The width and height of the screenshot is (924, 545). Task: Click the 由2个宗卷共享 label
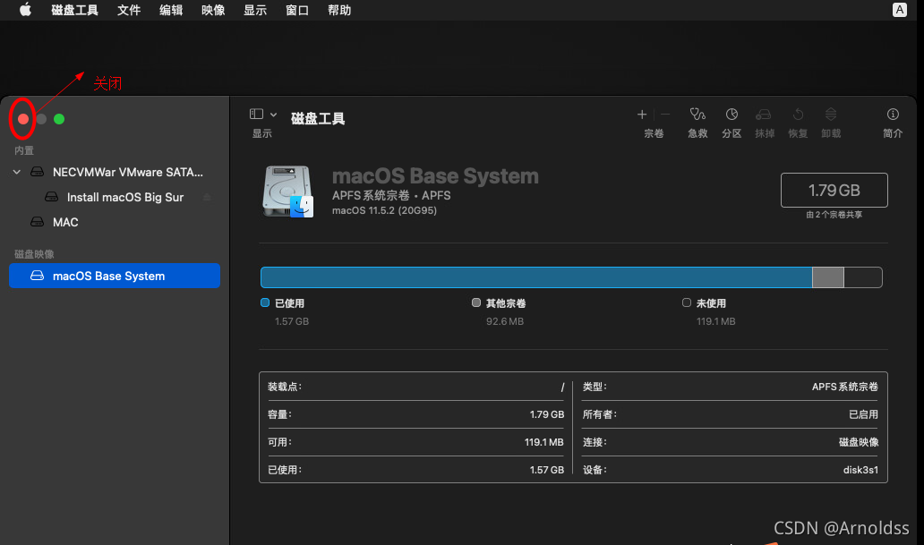click(834, 215)
